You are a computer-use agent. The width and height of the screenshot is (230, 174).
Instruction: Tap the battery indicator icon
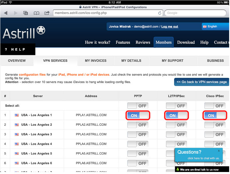pos(226,2)
